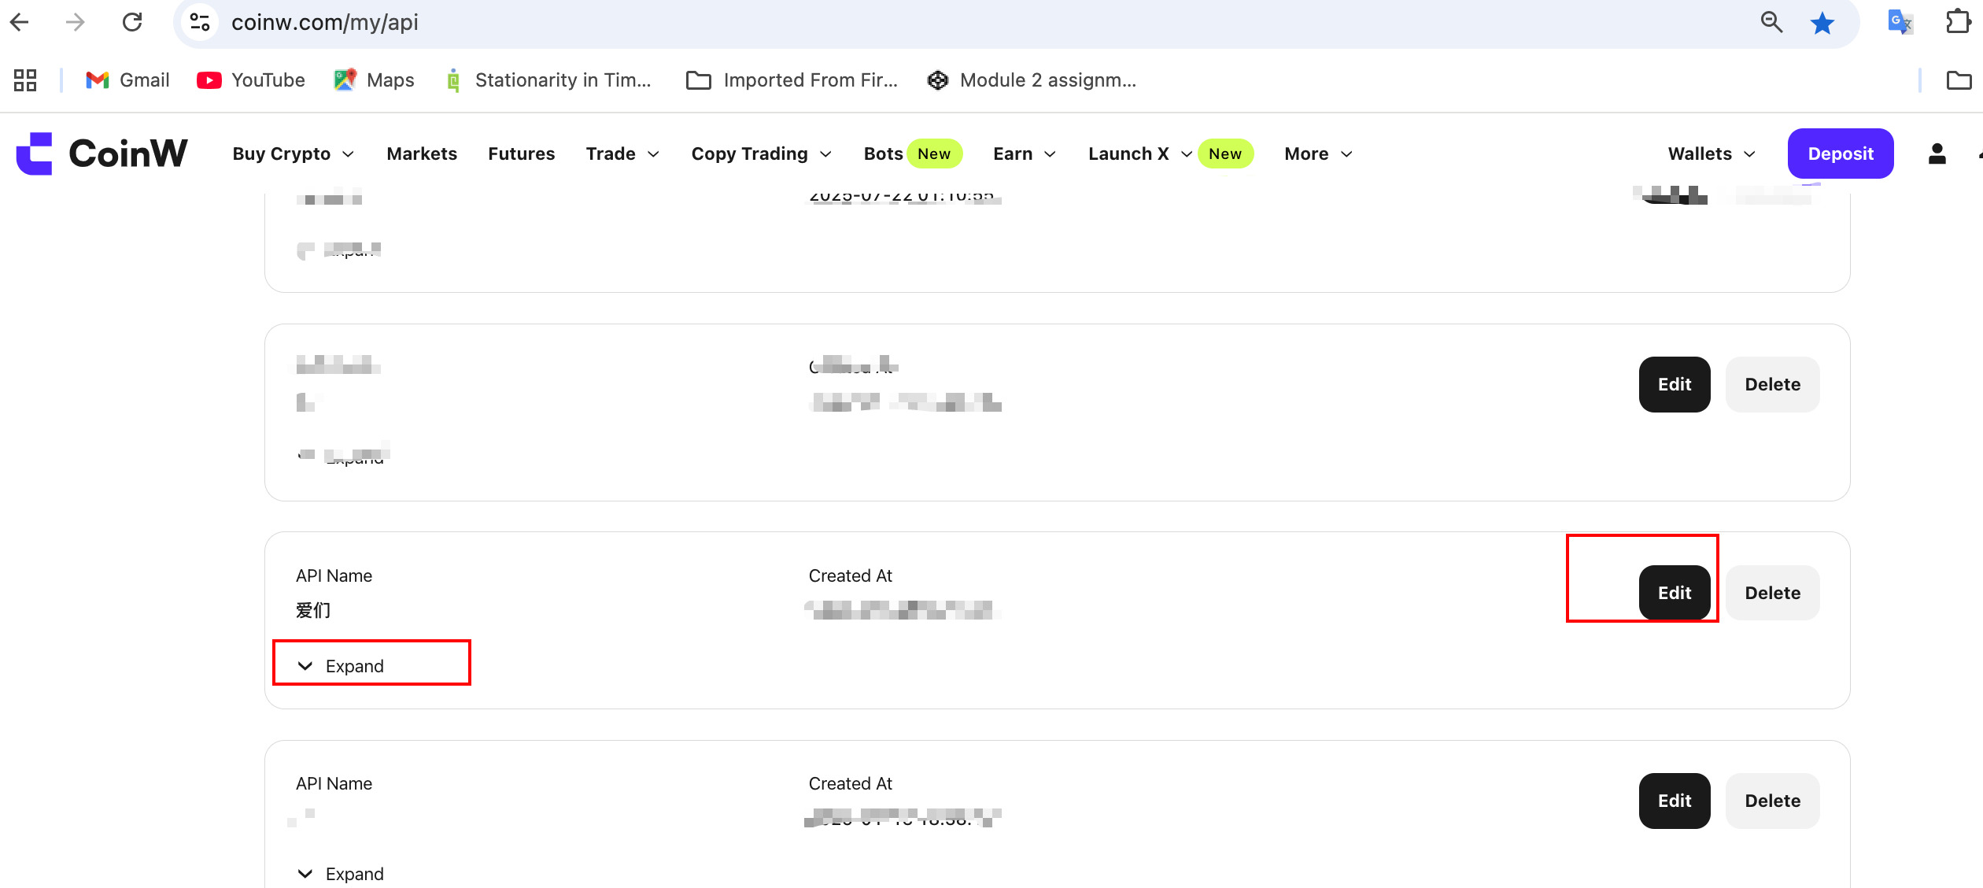
Task: Open the Markets menu item
Action: (x=422, y=154)
